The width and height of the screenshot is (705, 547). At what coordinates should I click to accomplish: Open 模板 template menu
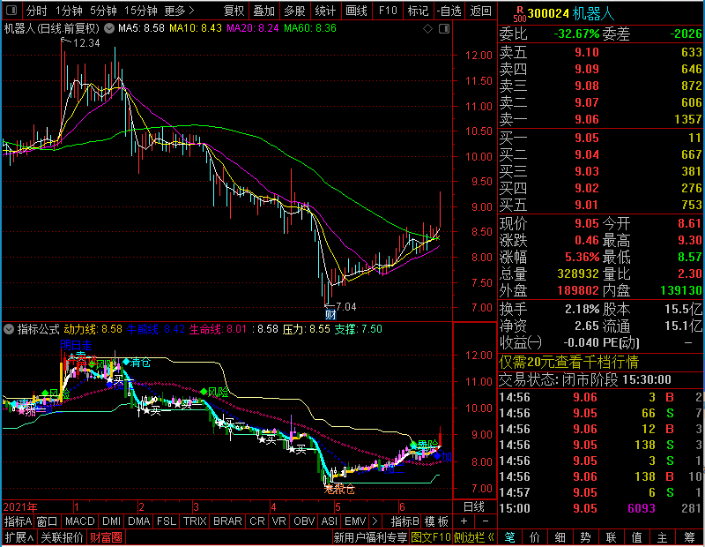click(436, 521)
